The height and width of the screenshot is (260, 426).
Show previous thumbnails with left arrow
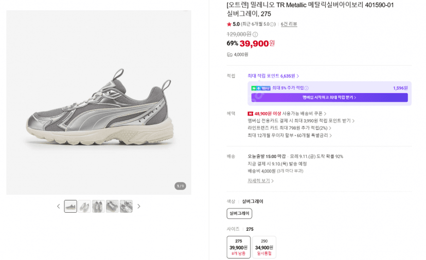tap(59, 206)
